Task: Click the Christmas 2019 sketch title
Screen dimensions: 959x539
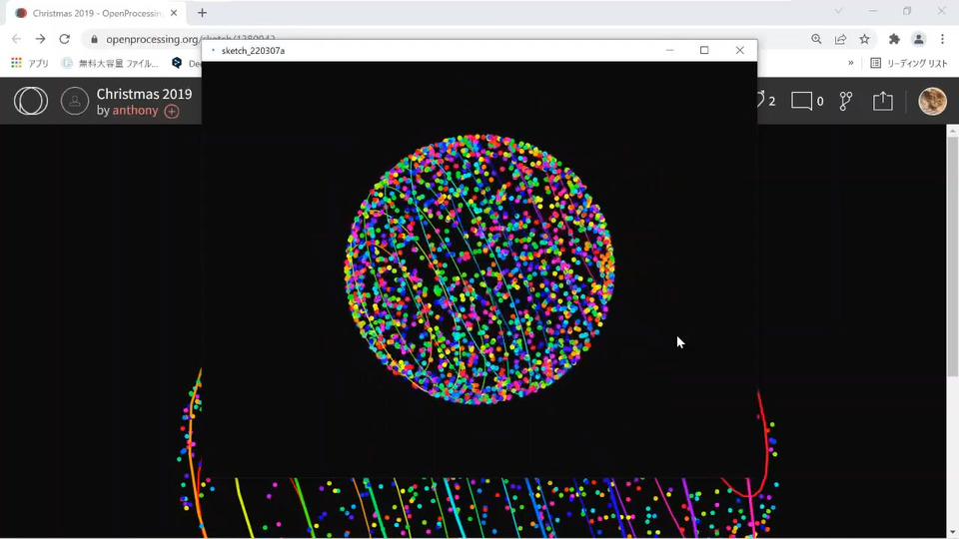Action: (x=144, y=94)
